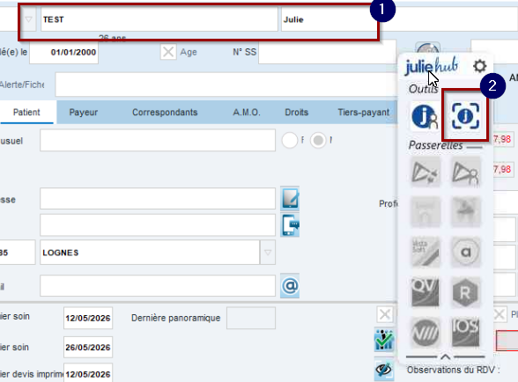Click the Alerte/Fiche input field
Screen dimensions: 518x382
pos(226,84)
